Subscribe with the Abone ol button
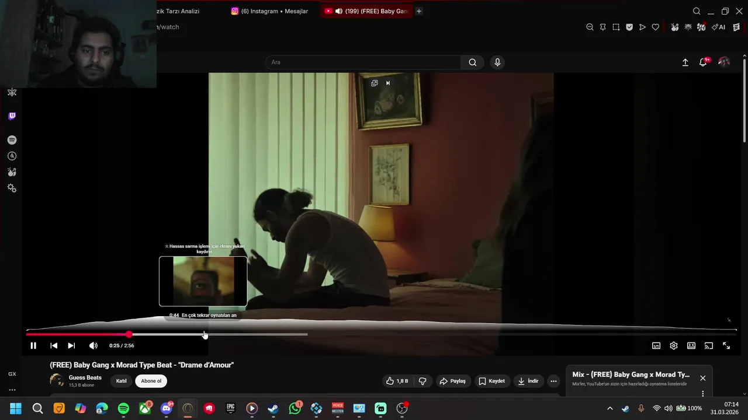748x420 pixels. coord(151,381)
